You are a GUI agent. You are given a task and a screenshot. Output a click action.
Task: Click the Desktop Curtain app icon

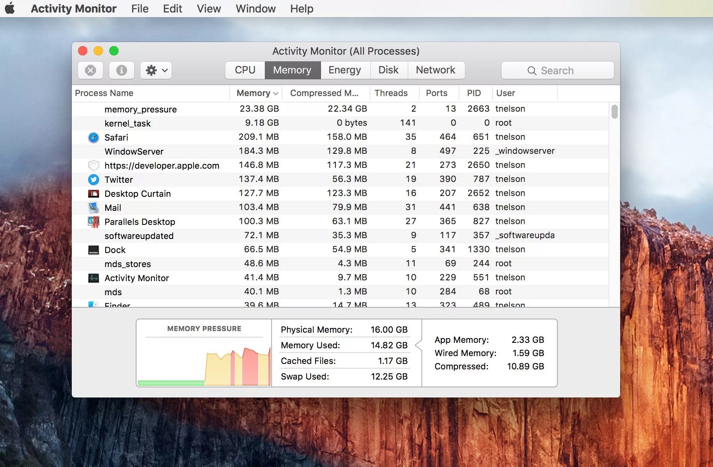point(94,194)
